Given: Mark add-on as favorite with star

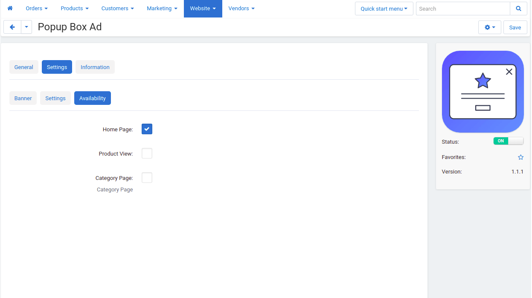Looking at the screenshot, I should coord(520,157).
